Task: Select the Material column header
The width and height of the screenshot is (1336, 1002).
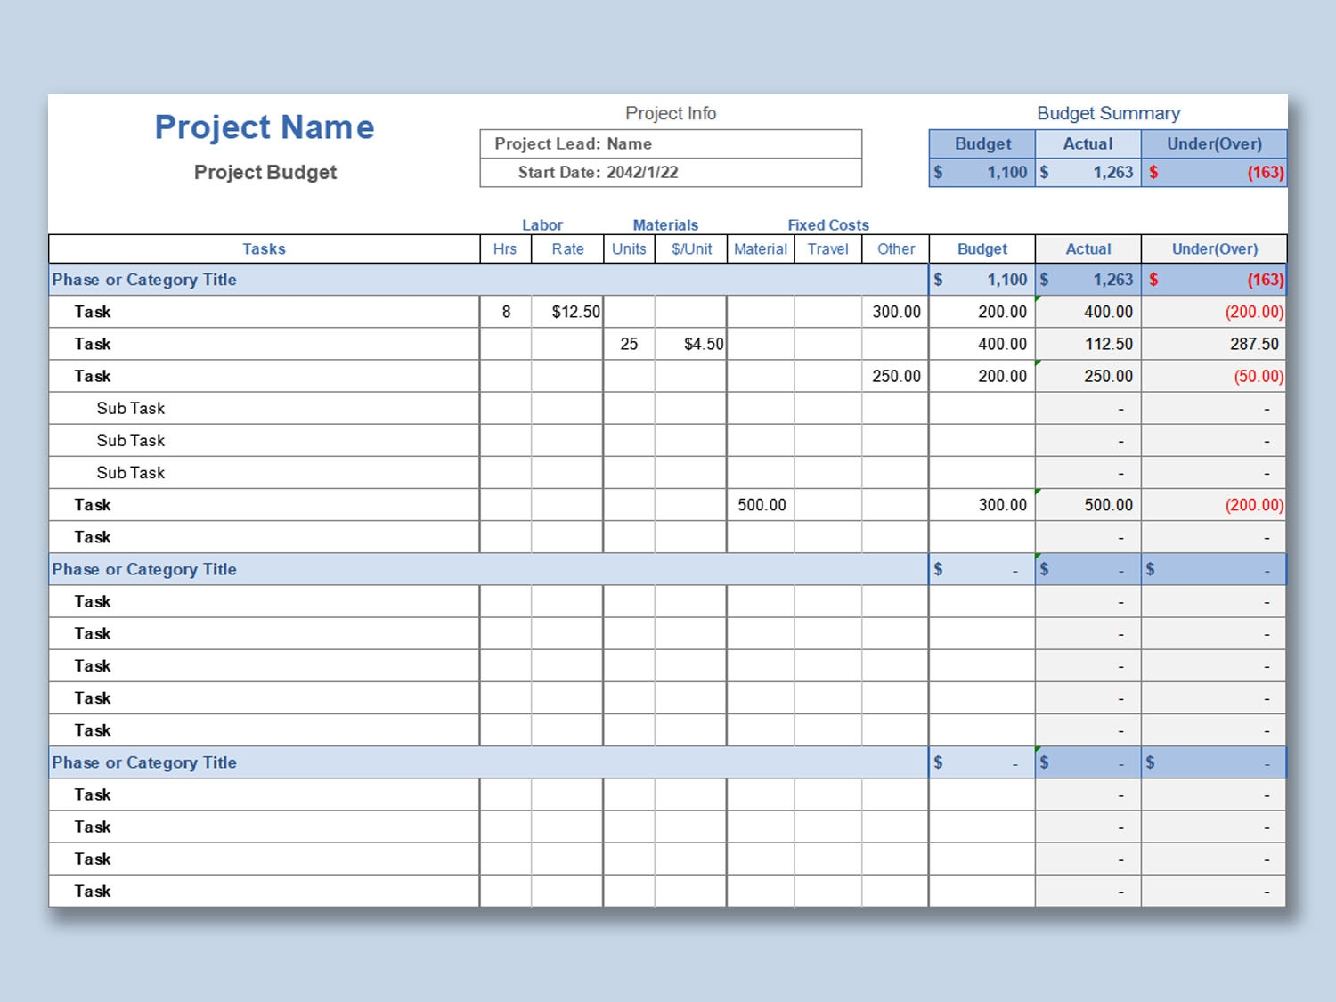Action: click(760, 249)
